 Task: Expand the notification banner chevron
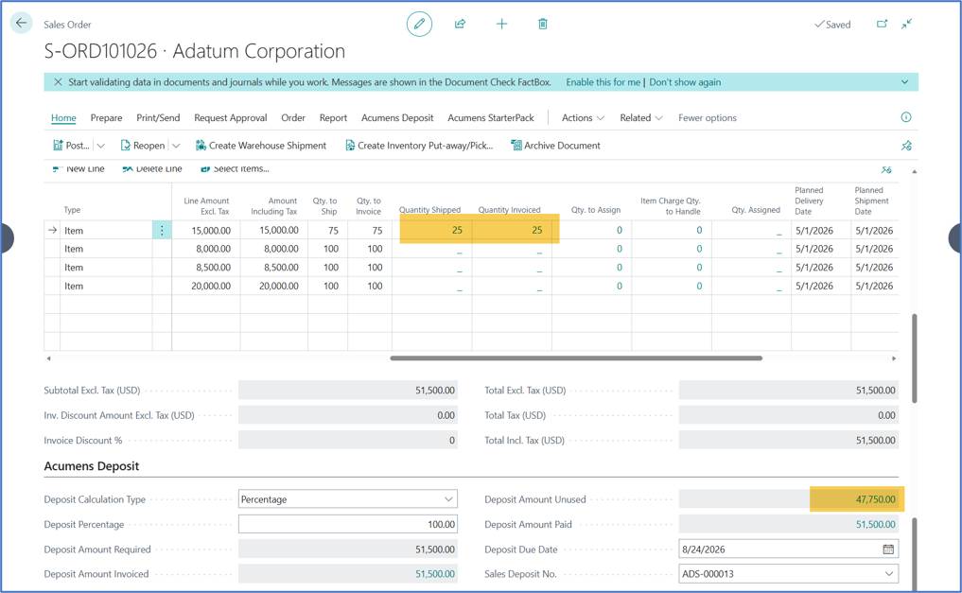(x=904, y=82)
